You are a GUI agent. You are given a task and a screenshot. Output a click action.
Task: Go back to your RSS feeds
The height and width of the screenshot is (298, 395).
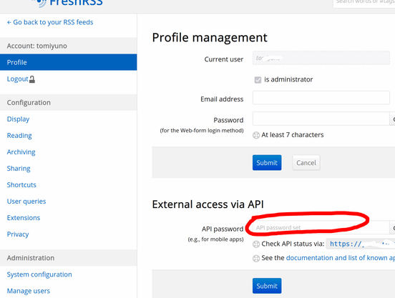[x=50, y=22]
